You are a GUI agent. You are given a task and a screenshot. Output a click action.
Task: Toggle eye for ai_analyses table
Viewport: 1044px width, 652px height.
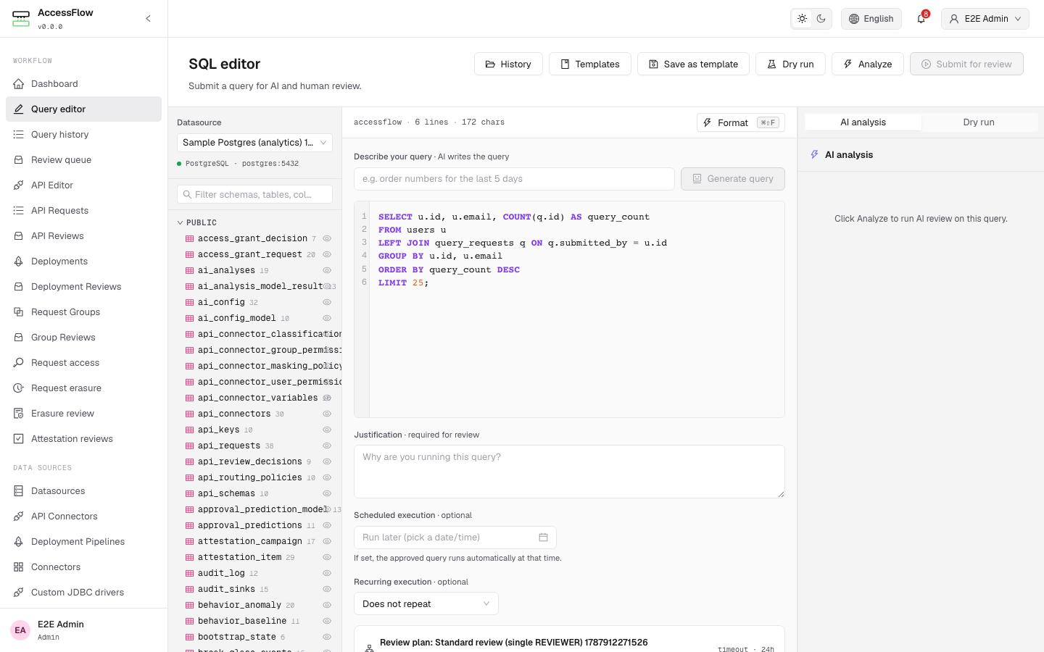click(x=327, y=270)
